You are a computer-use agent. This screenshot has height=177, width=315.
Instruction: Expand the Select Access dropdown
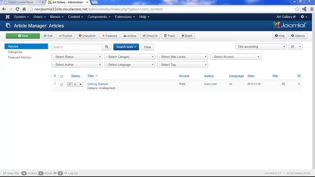[235, 57]
